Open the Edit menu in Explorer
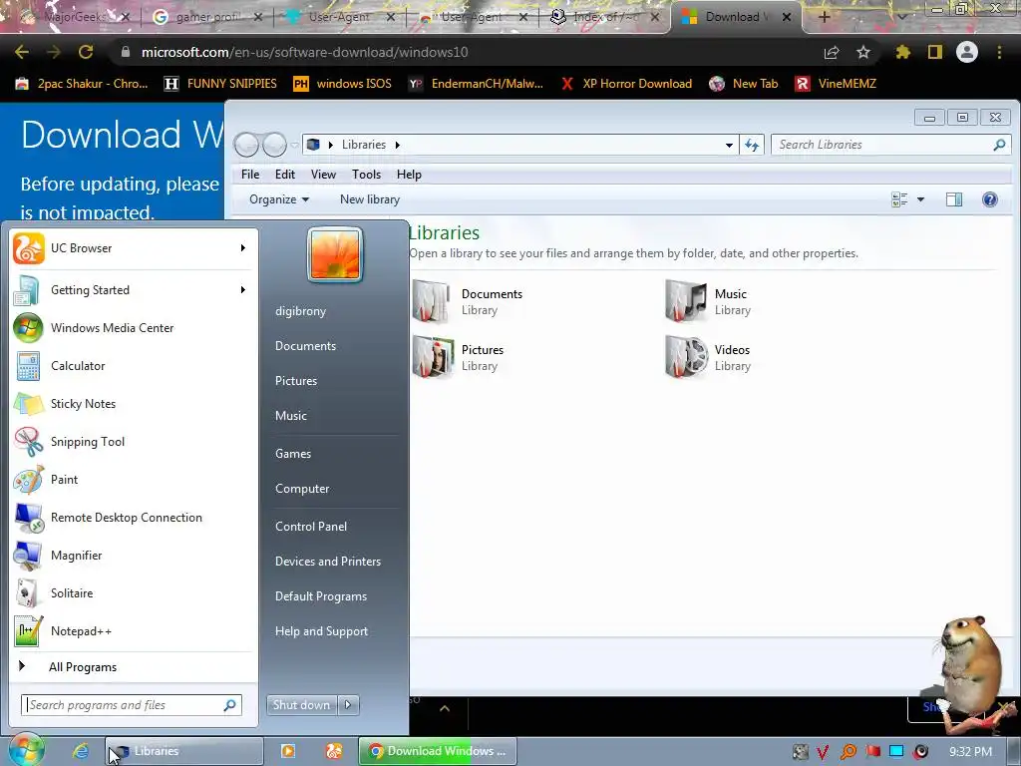Viewport: 1021px width, 766px height. pos(284,175)
